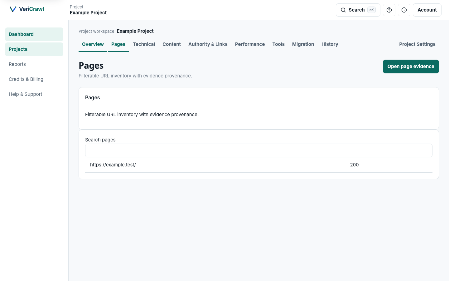
Task: Open the Tools tab
Action: pyautogui.click(x=278, y=44)
